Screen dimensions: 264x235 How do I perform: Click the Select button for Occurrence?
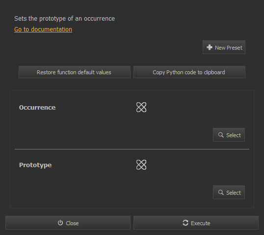pos(229,135)
